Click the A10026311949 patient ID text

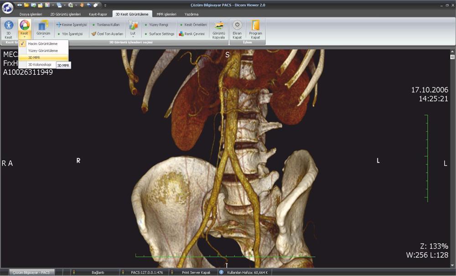point(28,72)
